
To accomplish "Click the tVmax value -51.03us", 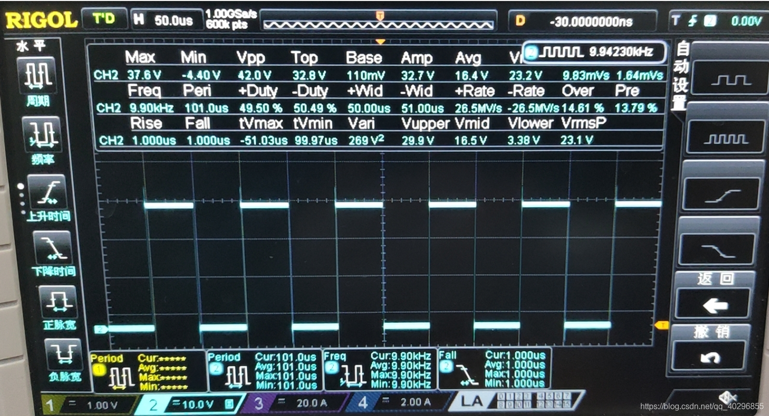I will click(x=263, y=140).
